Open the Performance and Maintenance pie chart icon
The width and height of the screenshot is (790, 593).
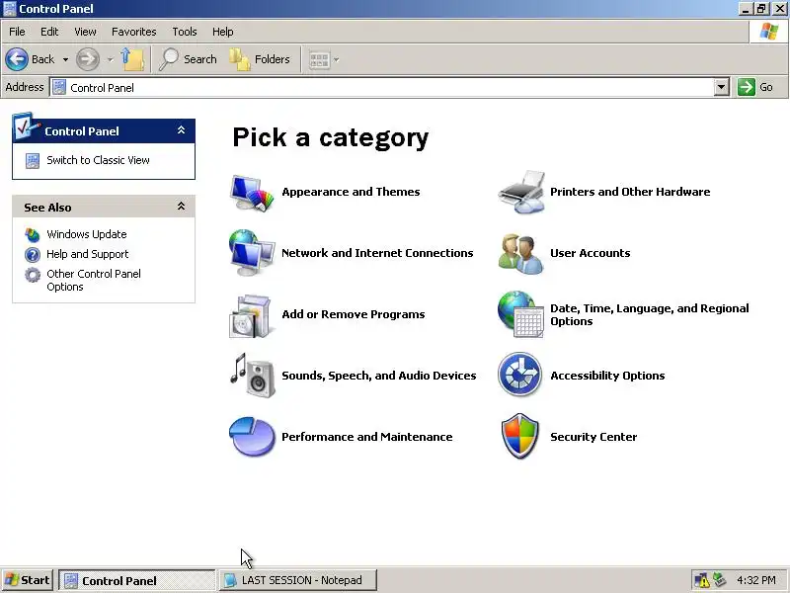point(252,437)
